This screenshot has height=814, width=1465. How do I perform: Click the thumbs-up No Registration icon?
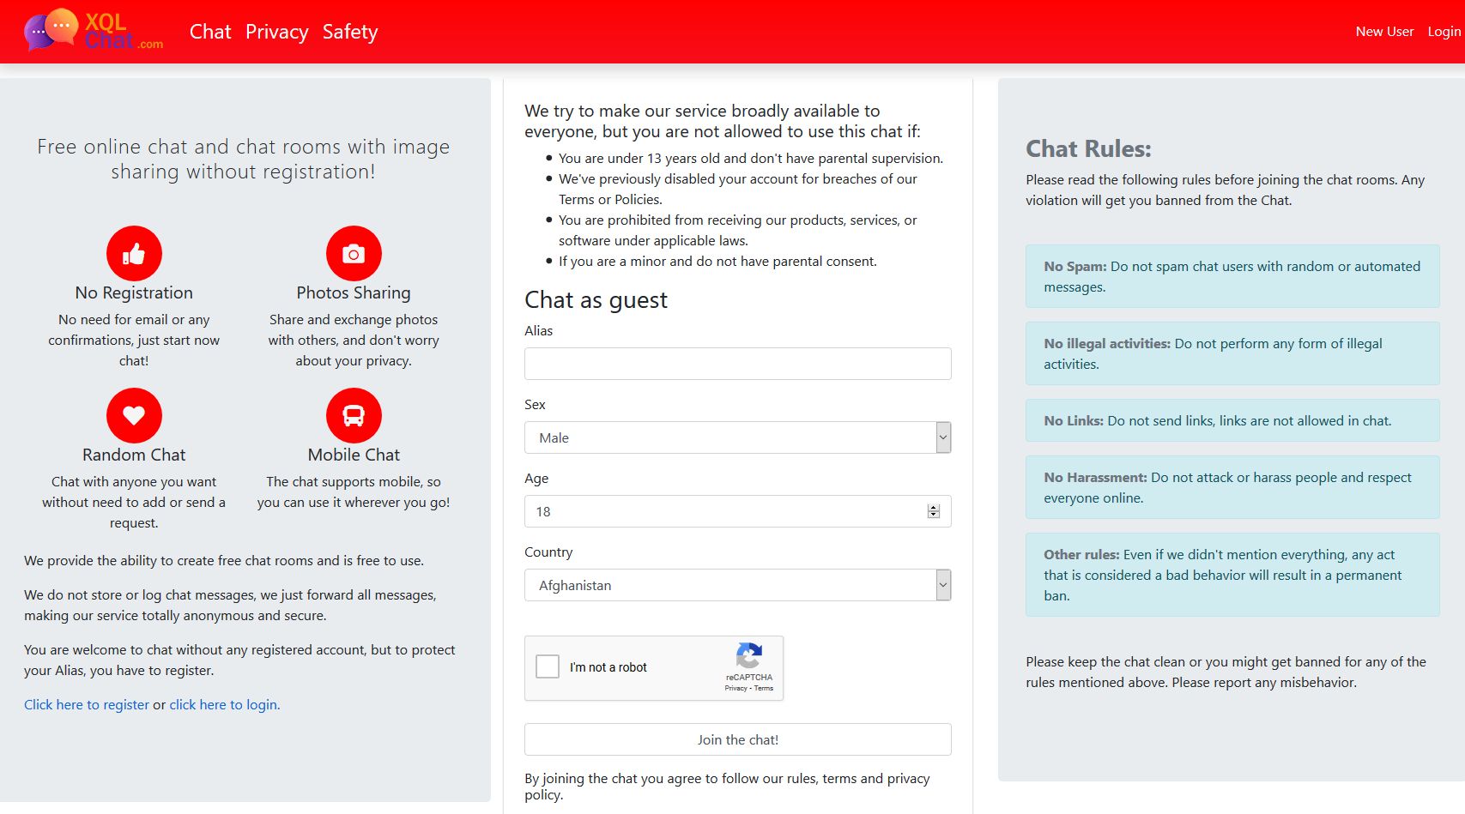click(134, 253)
